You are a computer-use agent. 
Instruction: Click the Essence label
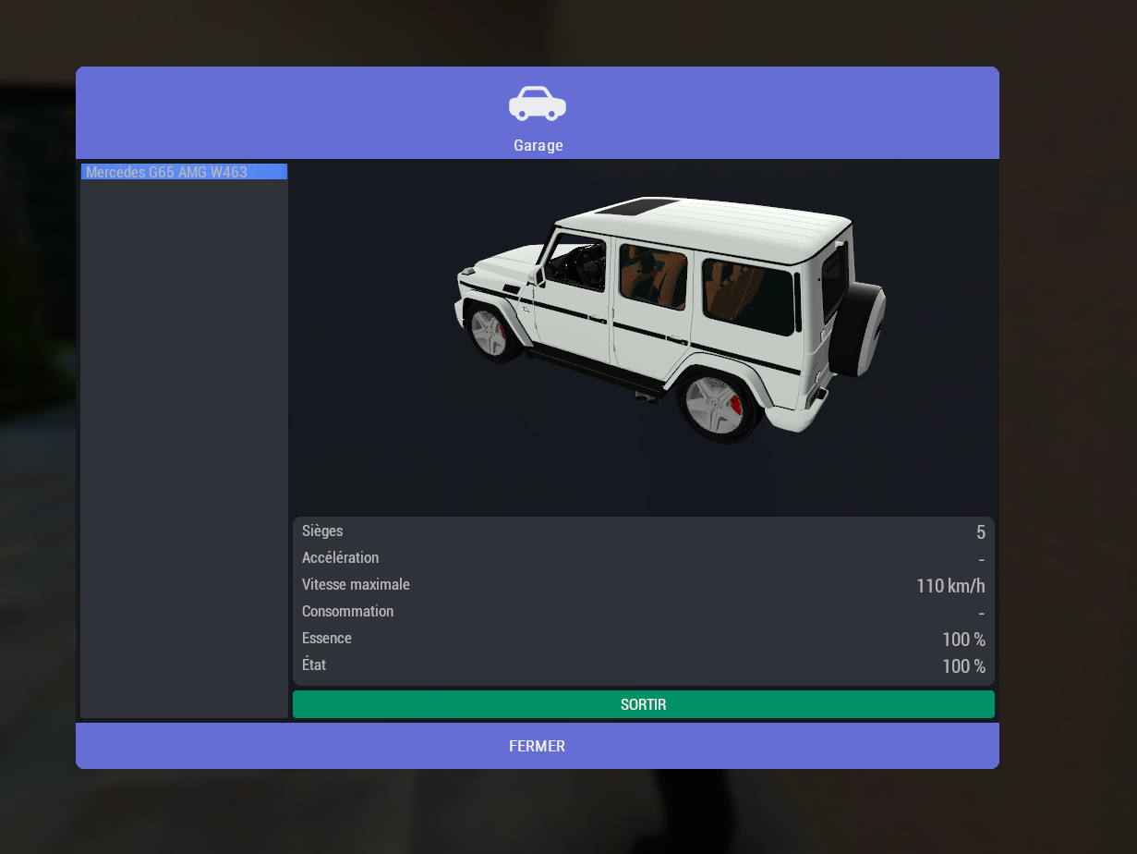point(327,639)
